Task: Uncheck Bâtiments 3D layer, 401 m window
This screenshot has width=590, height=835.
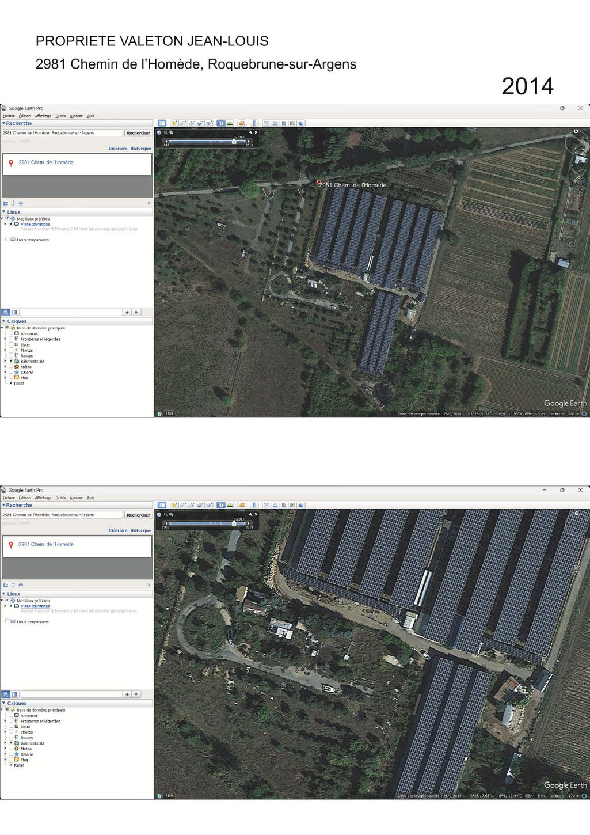Action: click(x=11, y=361)
